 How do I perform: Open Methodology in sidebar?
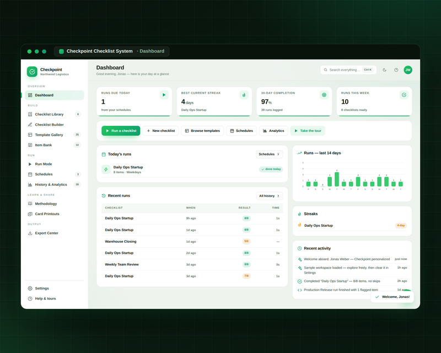pos(54,204)
